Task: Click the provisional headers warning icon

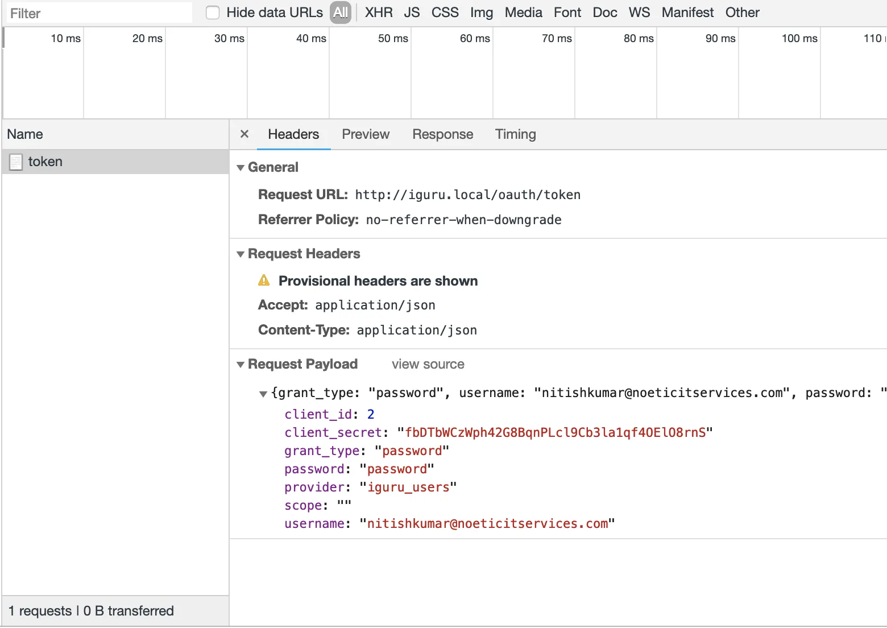Action: tap(264, 280)
